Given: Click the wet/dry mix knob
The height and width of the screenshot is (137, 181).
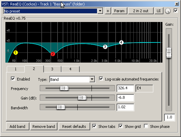Looking at the screenshot, I should point(168,11).
